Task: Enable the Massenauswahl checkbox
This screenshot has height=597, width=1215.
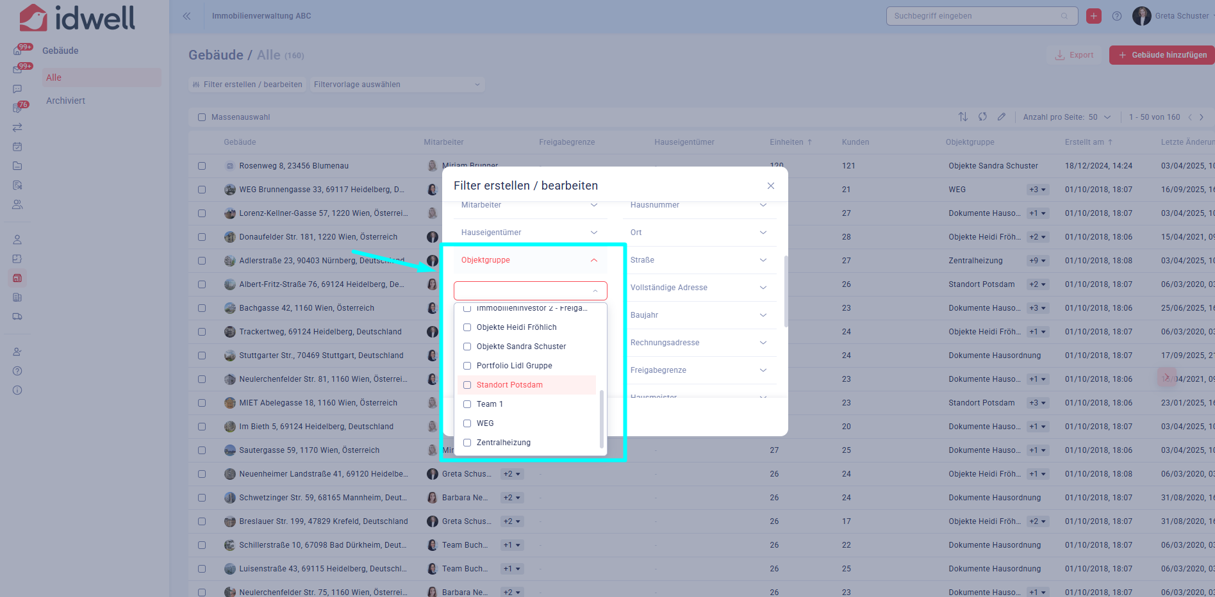Action: 202,117
